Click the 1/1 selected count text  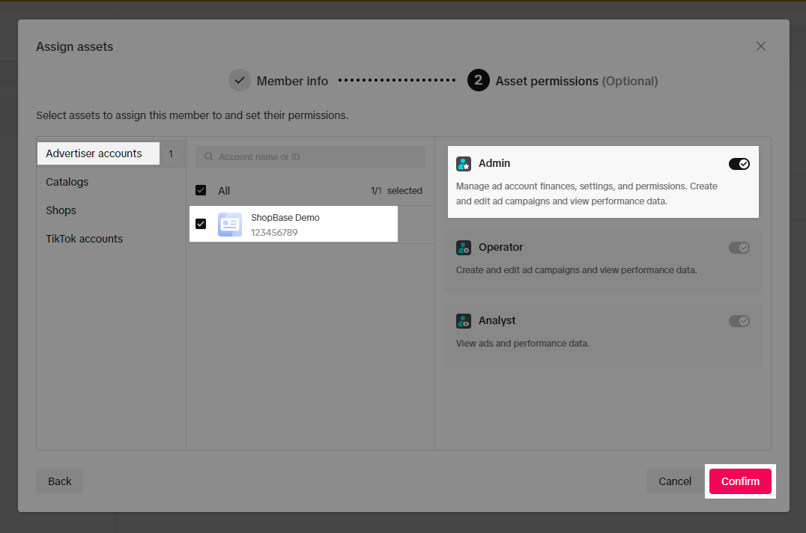396,190
